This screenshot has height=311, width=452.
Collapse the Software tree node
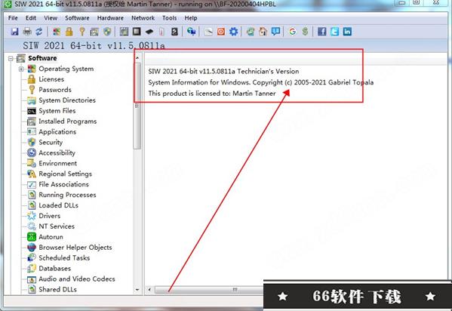11,59
